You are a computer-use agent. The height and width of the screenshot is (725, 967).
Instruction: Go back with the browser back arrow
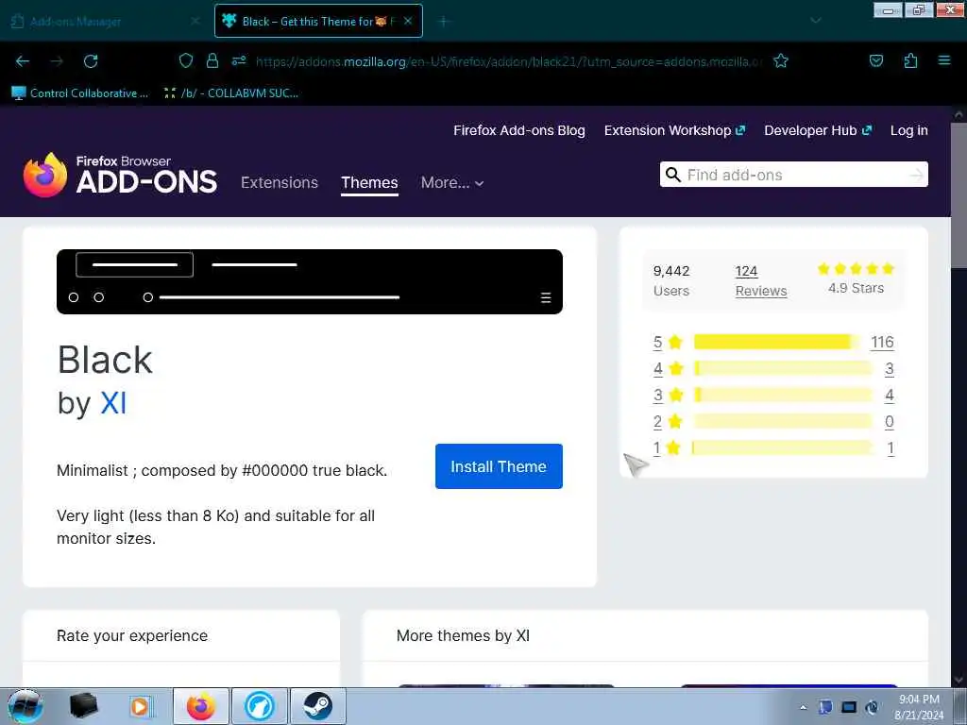23,61
